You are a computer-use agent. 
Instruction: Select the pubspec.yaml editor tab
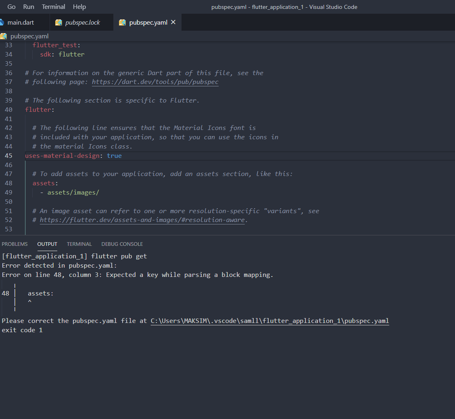coord(148,22)
